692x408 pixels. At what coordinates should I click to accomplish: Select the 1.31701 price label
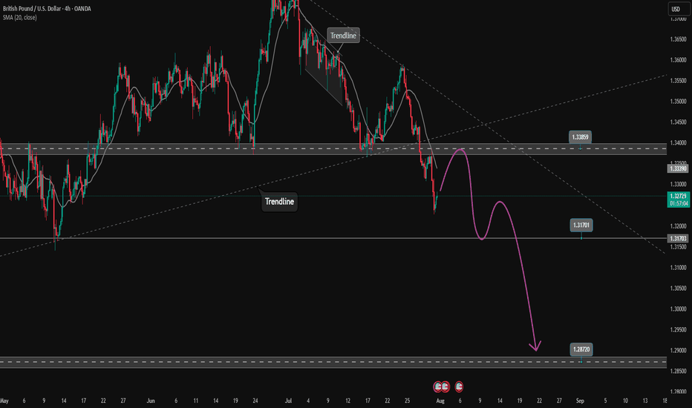click(x=581, y=226)
